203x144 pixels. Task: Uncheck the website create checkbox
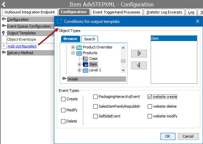pyautogui.click(x=150, y=97)
